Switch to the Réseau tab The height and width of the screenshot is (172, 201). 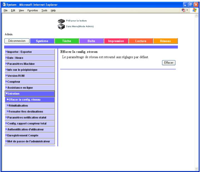165,41
